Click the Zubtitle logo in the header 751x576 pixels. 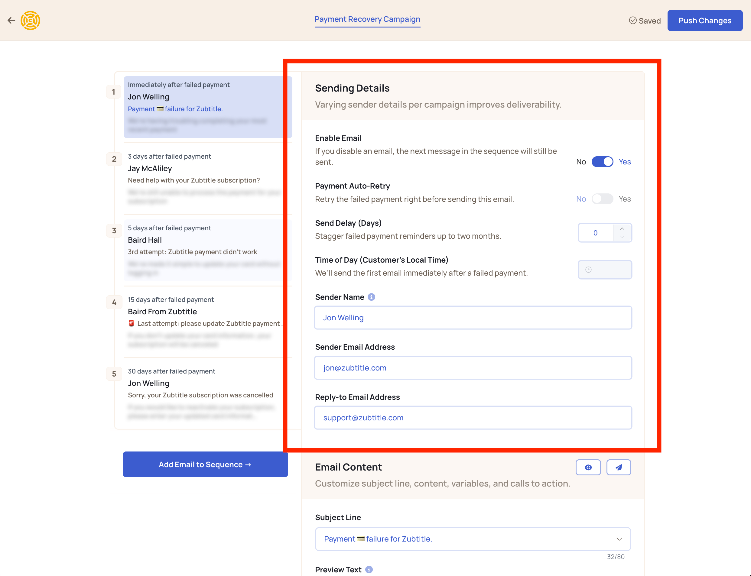tap(31, 20)
